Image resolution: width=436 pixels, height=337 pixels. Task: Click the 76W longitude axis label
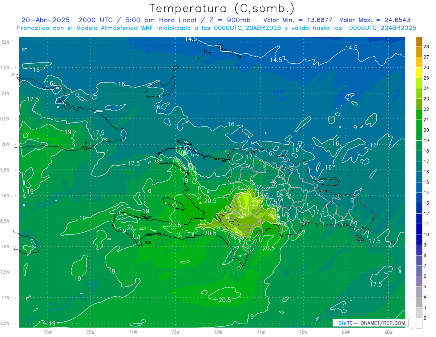[48, 332]
